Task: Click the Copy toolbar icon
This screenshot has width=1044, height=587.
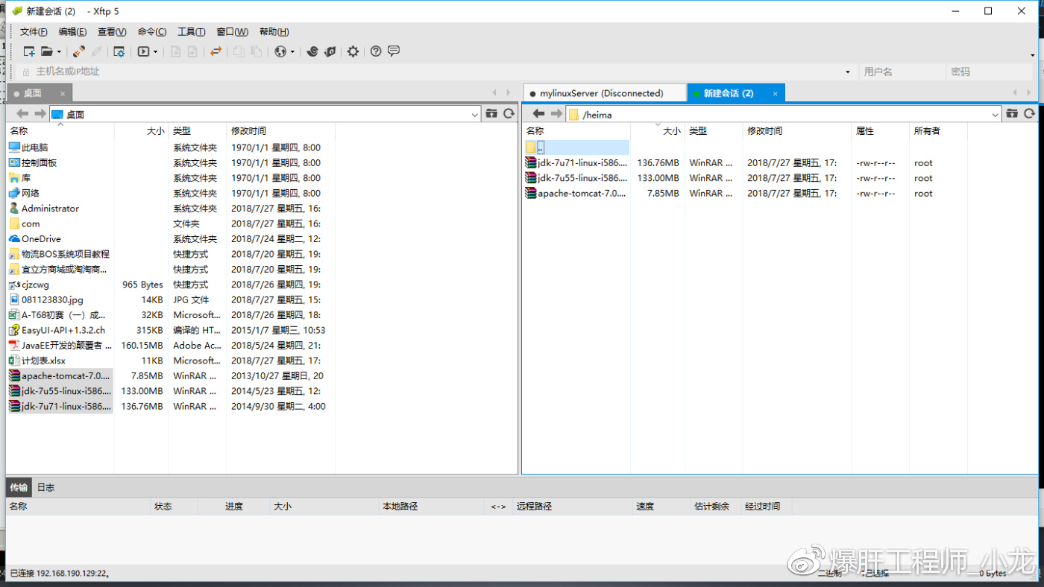Action: (239, 51)
